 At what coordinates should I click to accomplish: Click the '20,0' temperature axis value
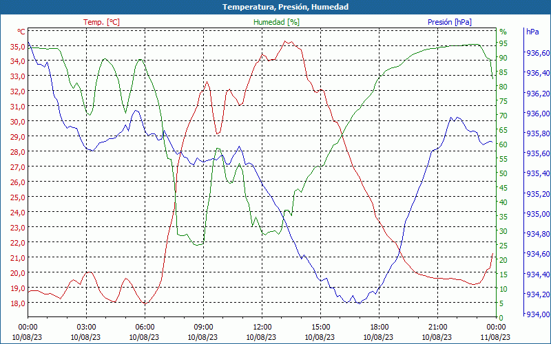pos(18,272)
